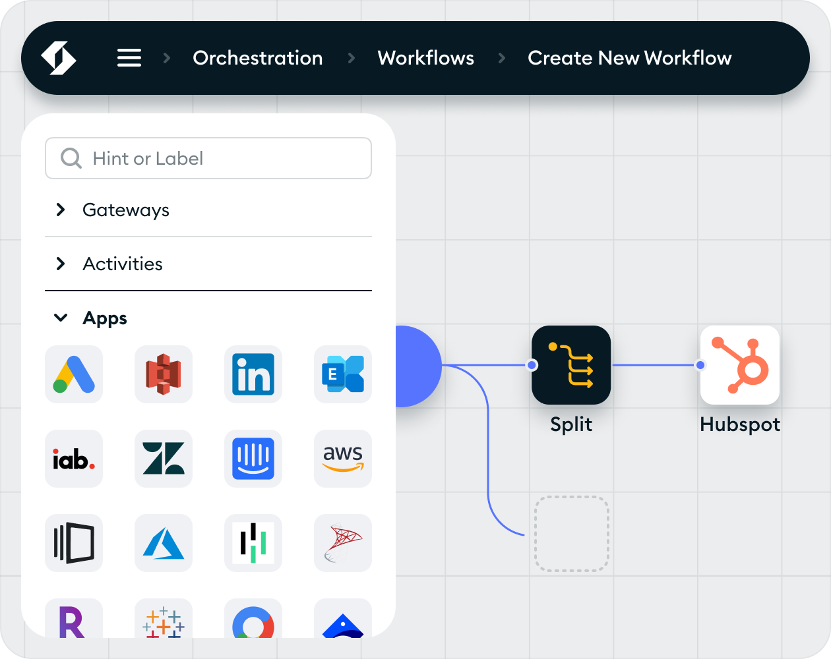Collapse the Apps section chevron
Viewport: 831px width, 659px height.
[x=61, y=318]
